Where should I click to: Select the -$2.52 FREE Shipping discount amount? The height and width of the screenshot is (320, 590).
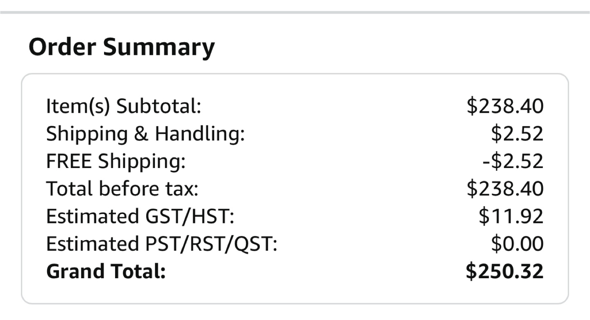click(513, 162)
